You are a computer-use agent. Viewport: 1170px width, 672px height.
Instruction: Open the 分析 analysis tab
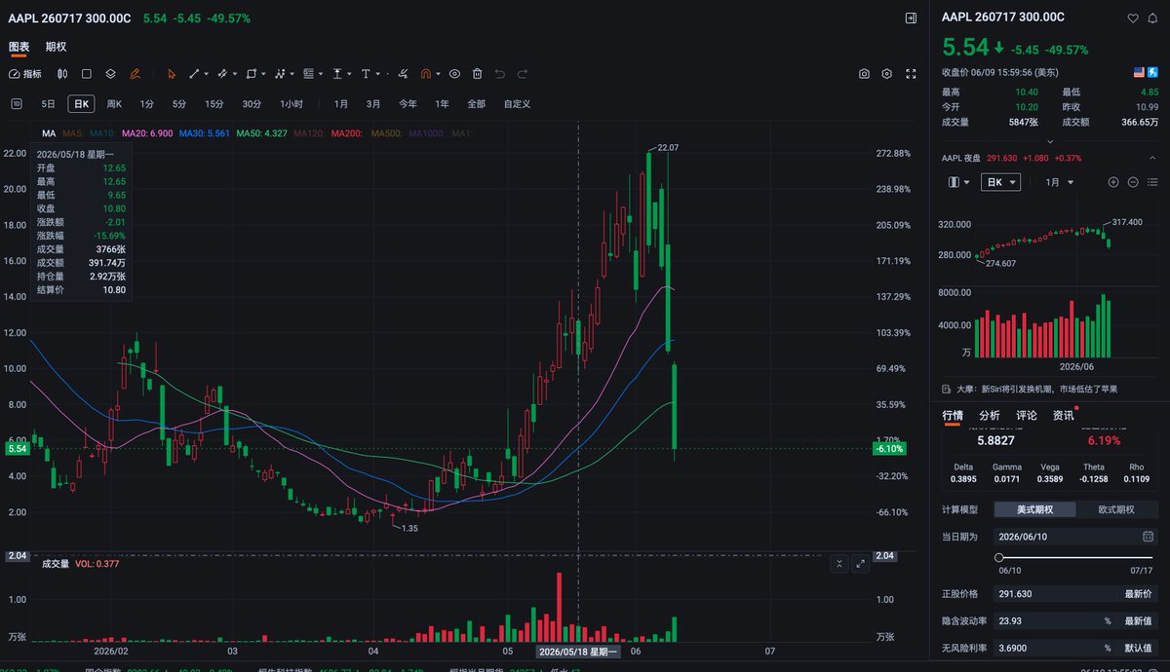tap(990, 416)
